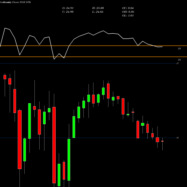Click the right end of the white indicator line
The width and height of the screenshot is (187, 187).
(x=162, y=47)
